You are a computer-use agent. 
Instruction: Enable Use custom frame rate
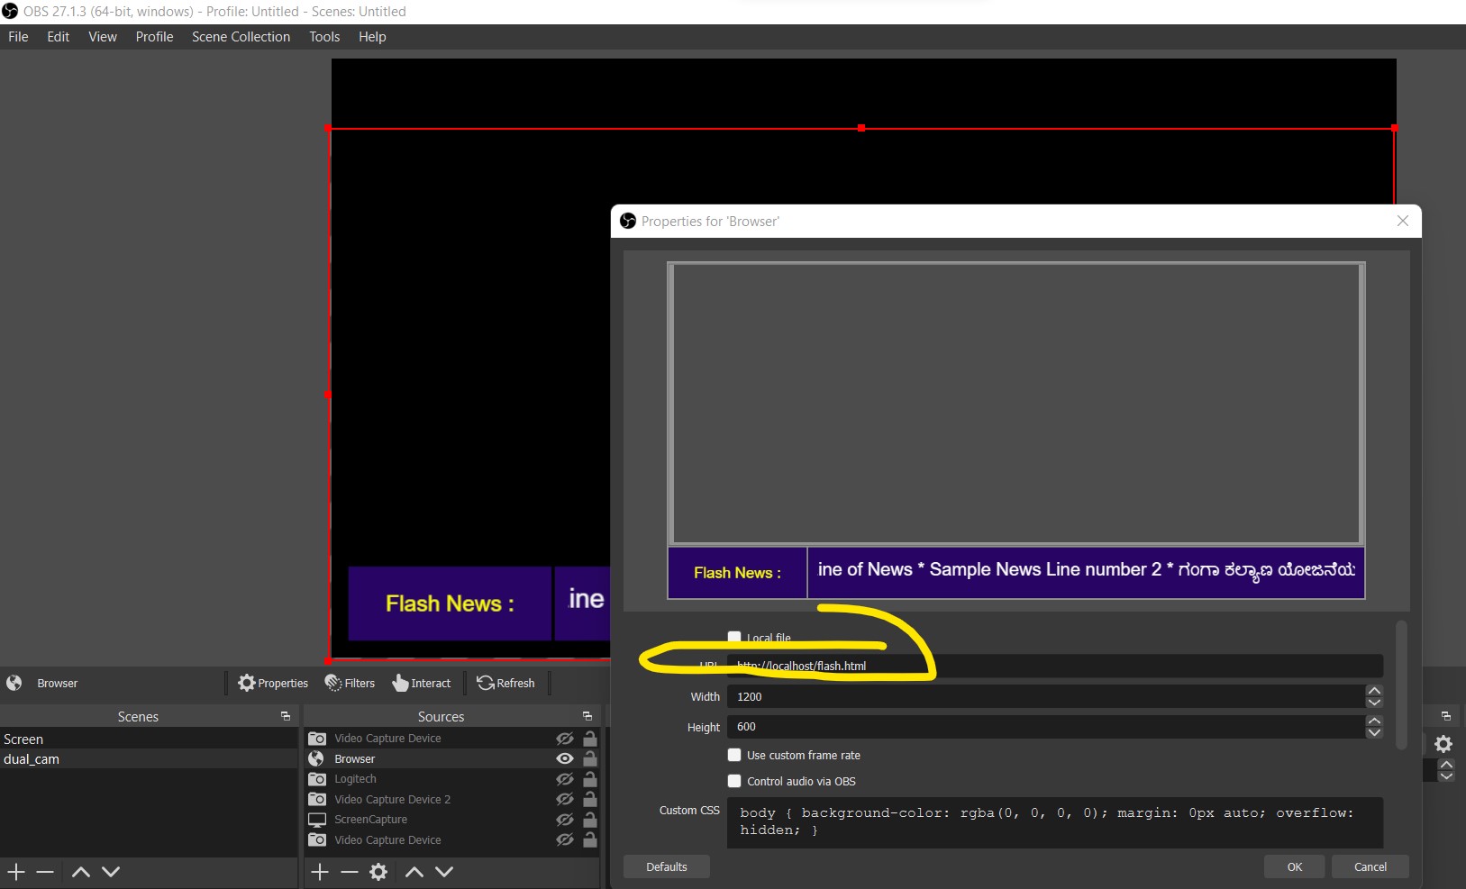tap(734, 755)
